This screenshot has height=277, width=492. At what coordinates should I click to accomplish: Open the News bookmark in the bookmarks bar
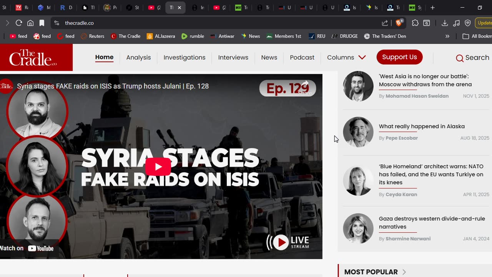(x=250, y=36)
